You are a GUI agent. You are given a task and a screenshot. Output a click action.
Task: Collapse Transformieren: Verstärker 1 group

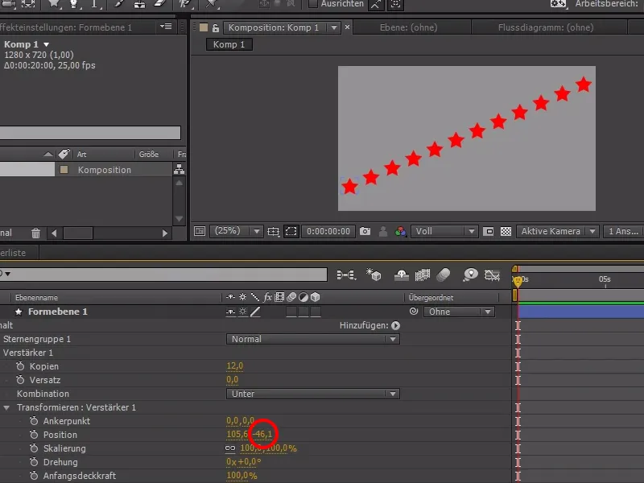6,407
